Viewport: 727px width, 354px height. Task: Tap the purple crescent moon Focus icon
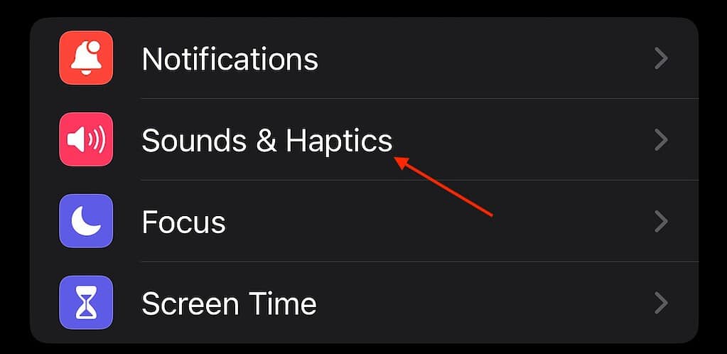[x=86, y=221]
